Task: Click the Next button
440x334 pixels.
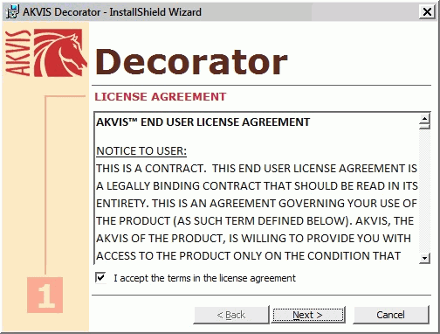Action: click(x=308, y=315)
